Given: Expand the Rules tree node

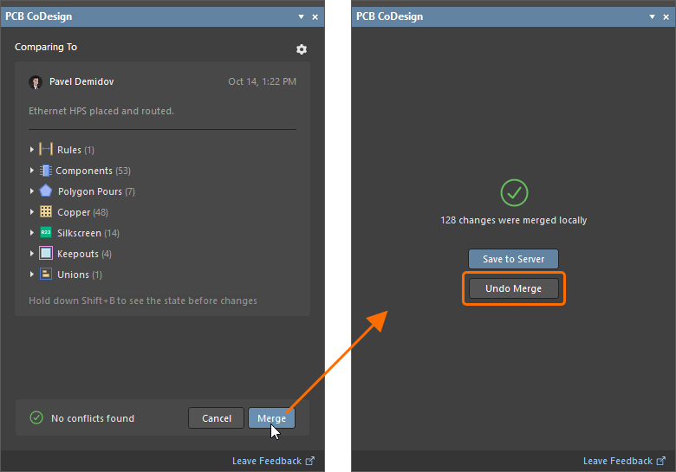Looking at the screenshot, I should pos(32,150).
